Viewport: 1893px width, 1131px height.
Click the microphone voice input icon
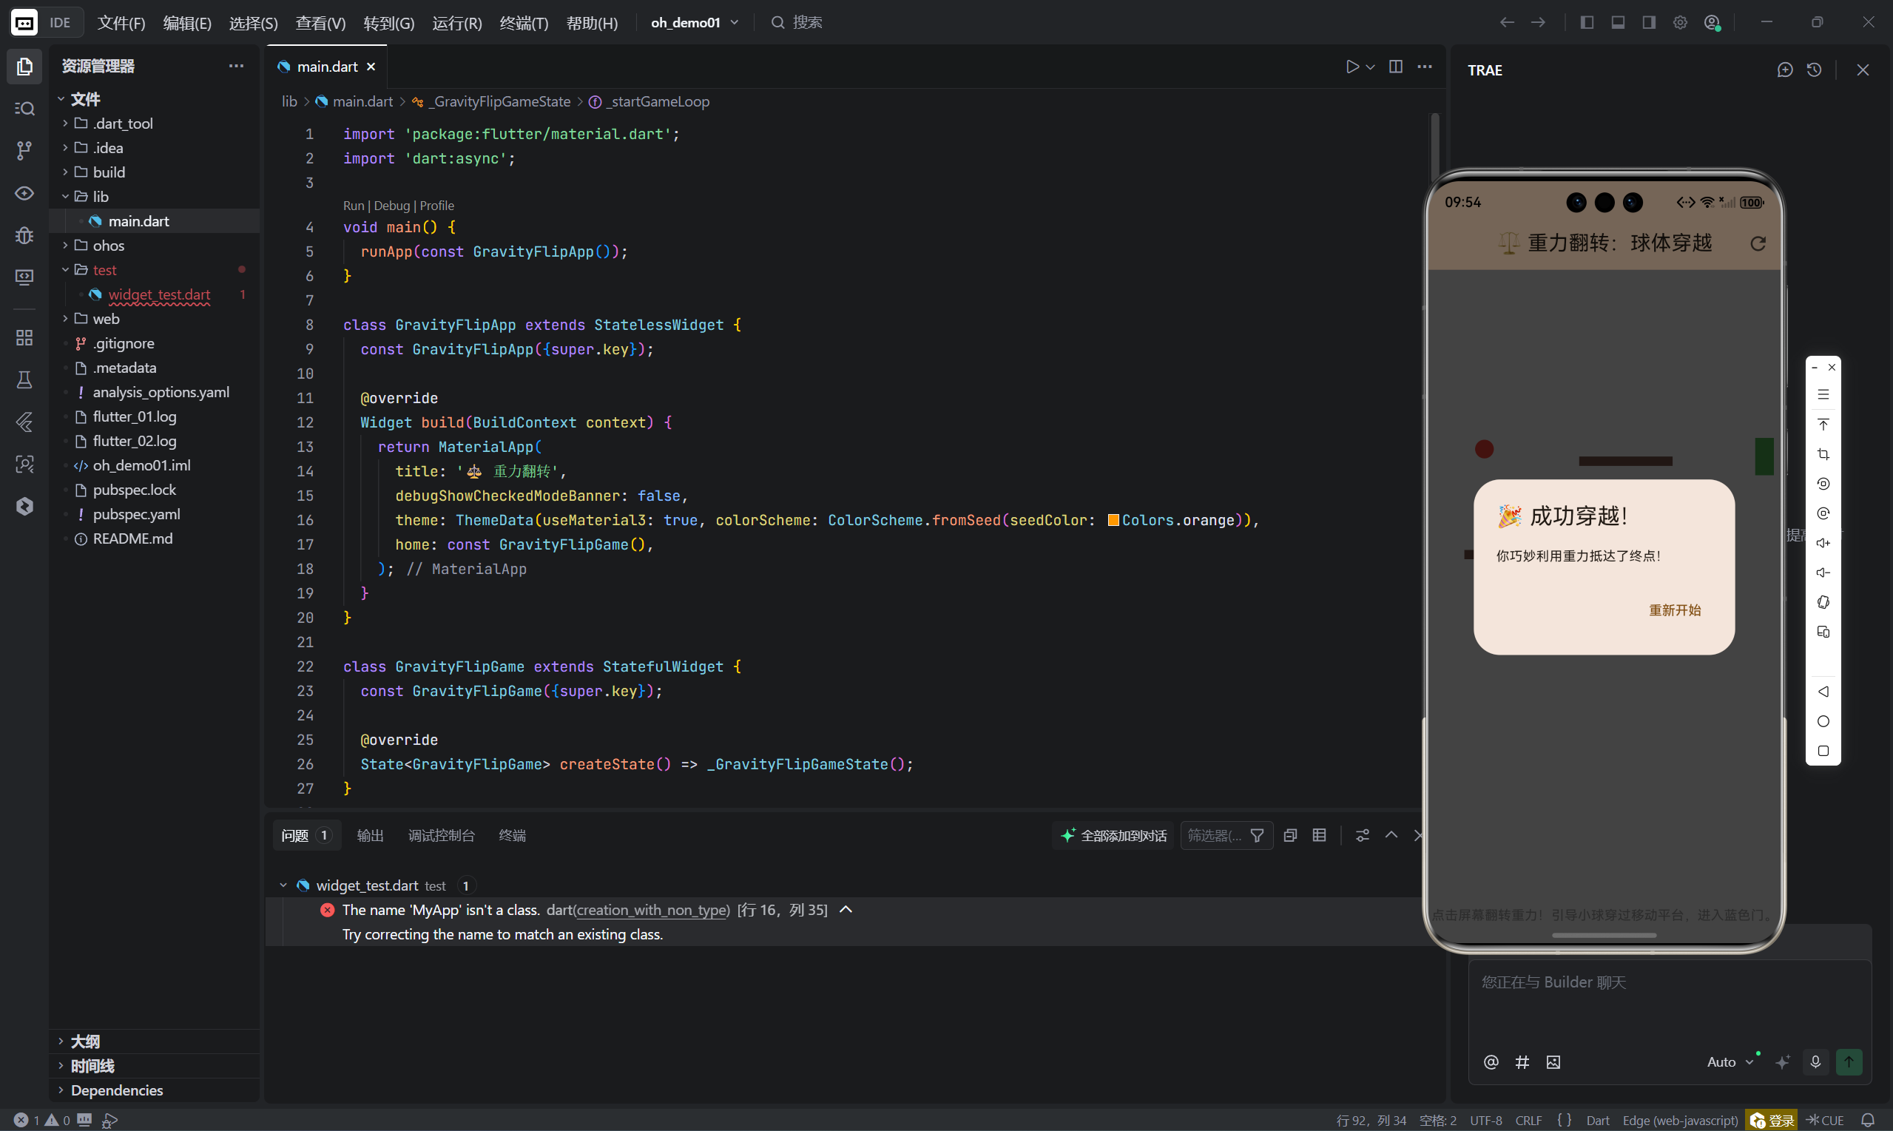pyautogui.click(x=1815, y=1061)
